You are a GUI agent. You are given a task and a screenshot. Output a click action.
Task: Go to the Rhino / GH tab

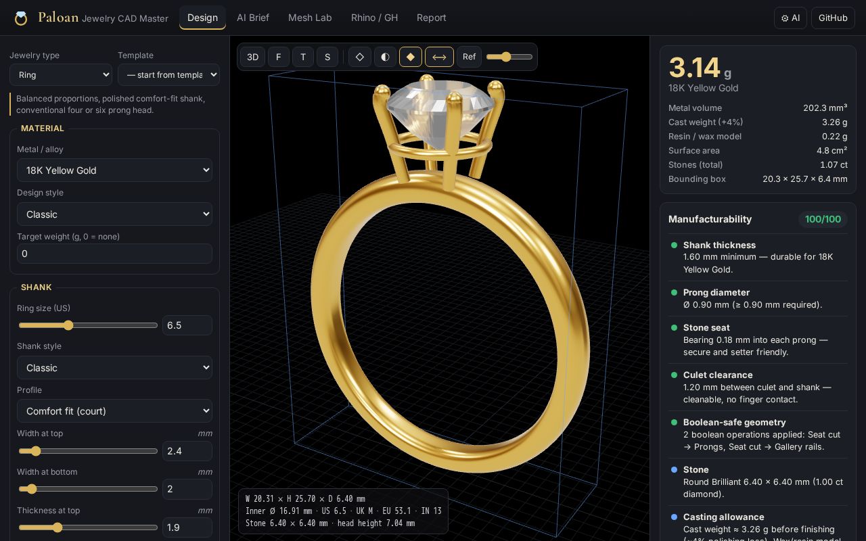point(374,18)
